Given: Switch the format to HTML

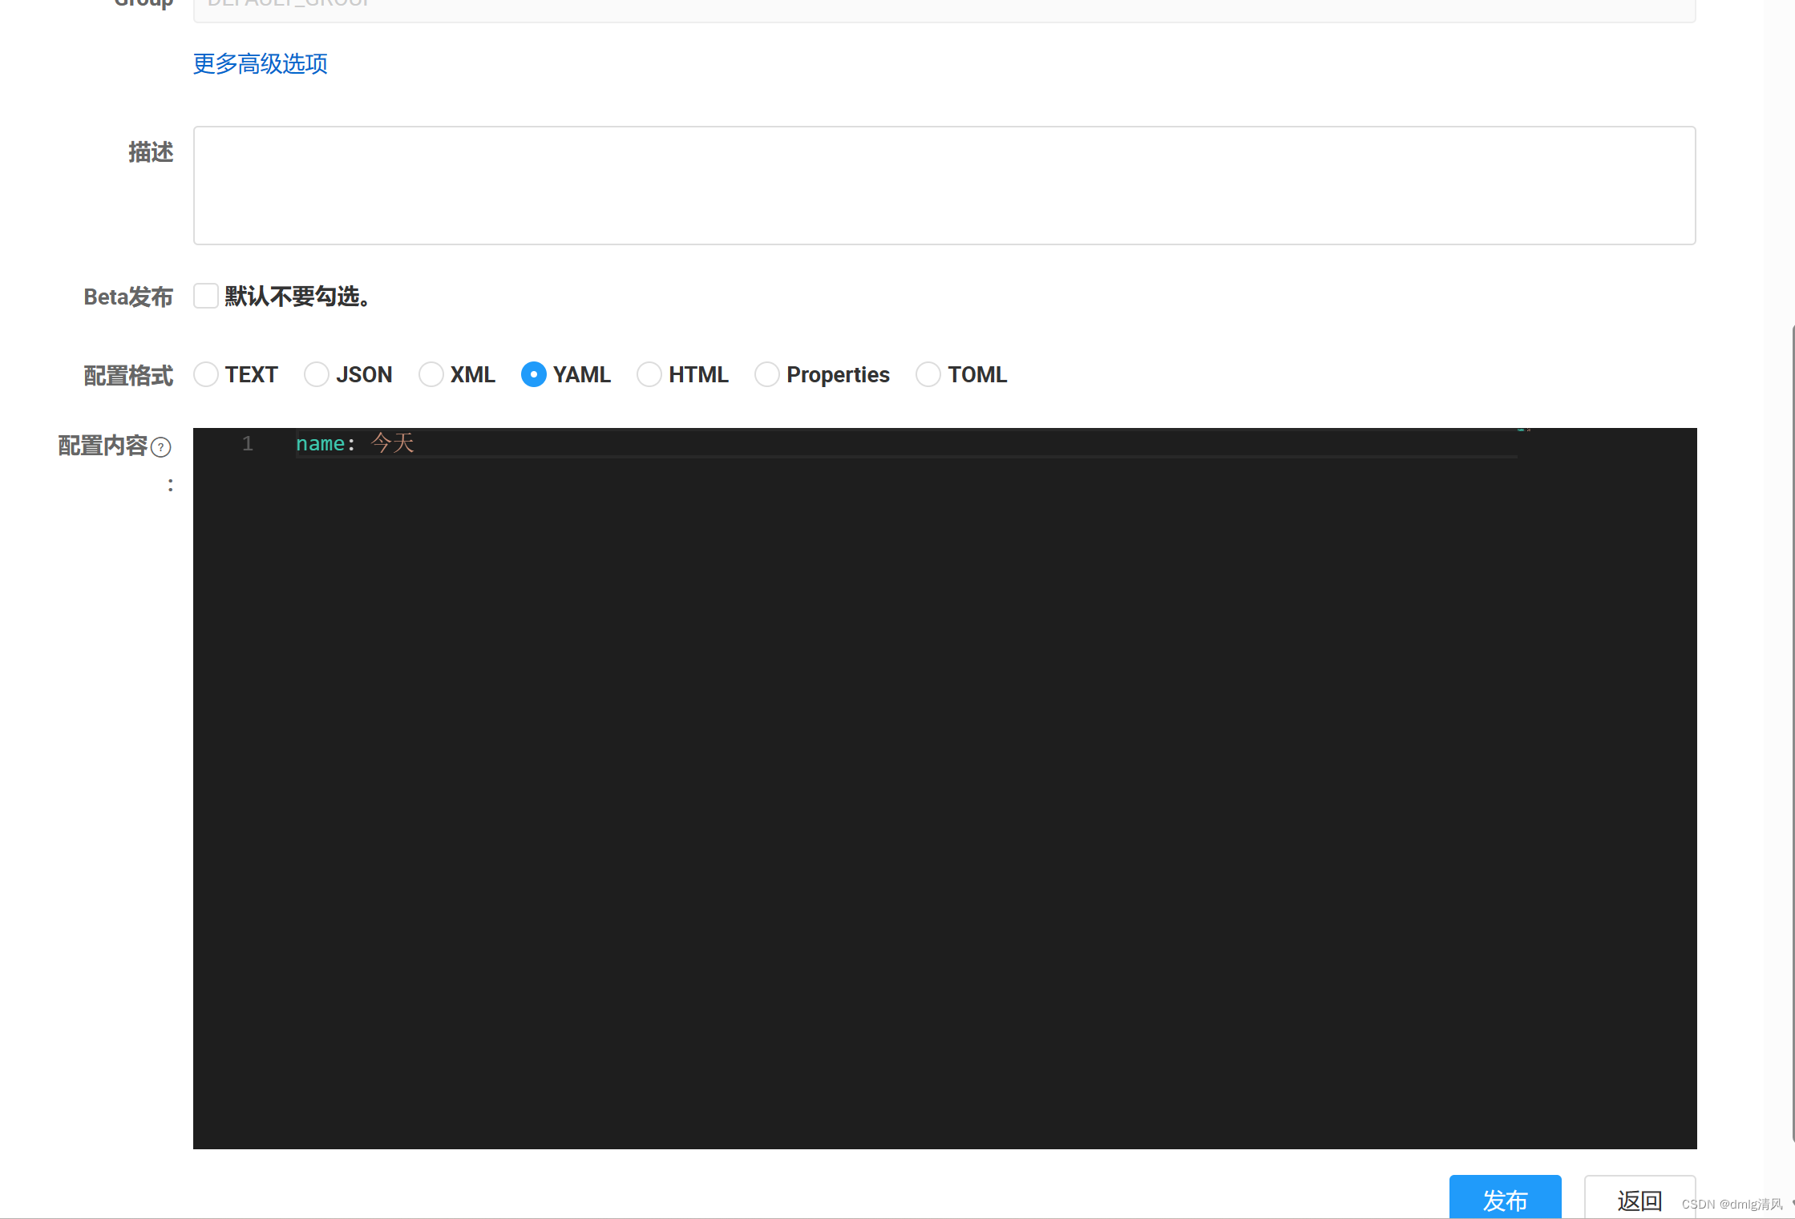Looking at the screenshot, I should coord(649,374).
